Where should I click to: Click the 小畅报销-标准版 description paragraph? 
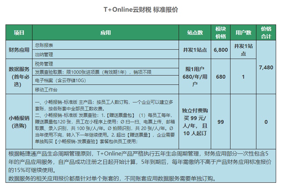click(106, 122)
